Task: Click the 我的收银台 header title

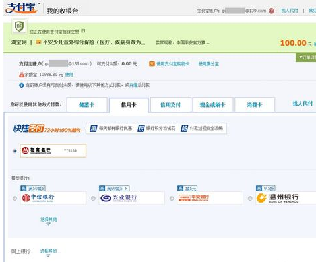Action: click(x=63, y=11)
